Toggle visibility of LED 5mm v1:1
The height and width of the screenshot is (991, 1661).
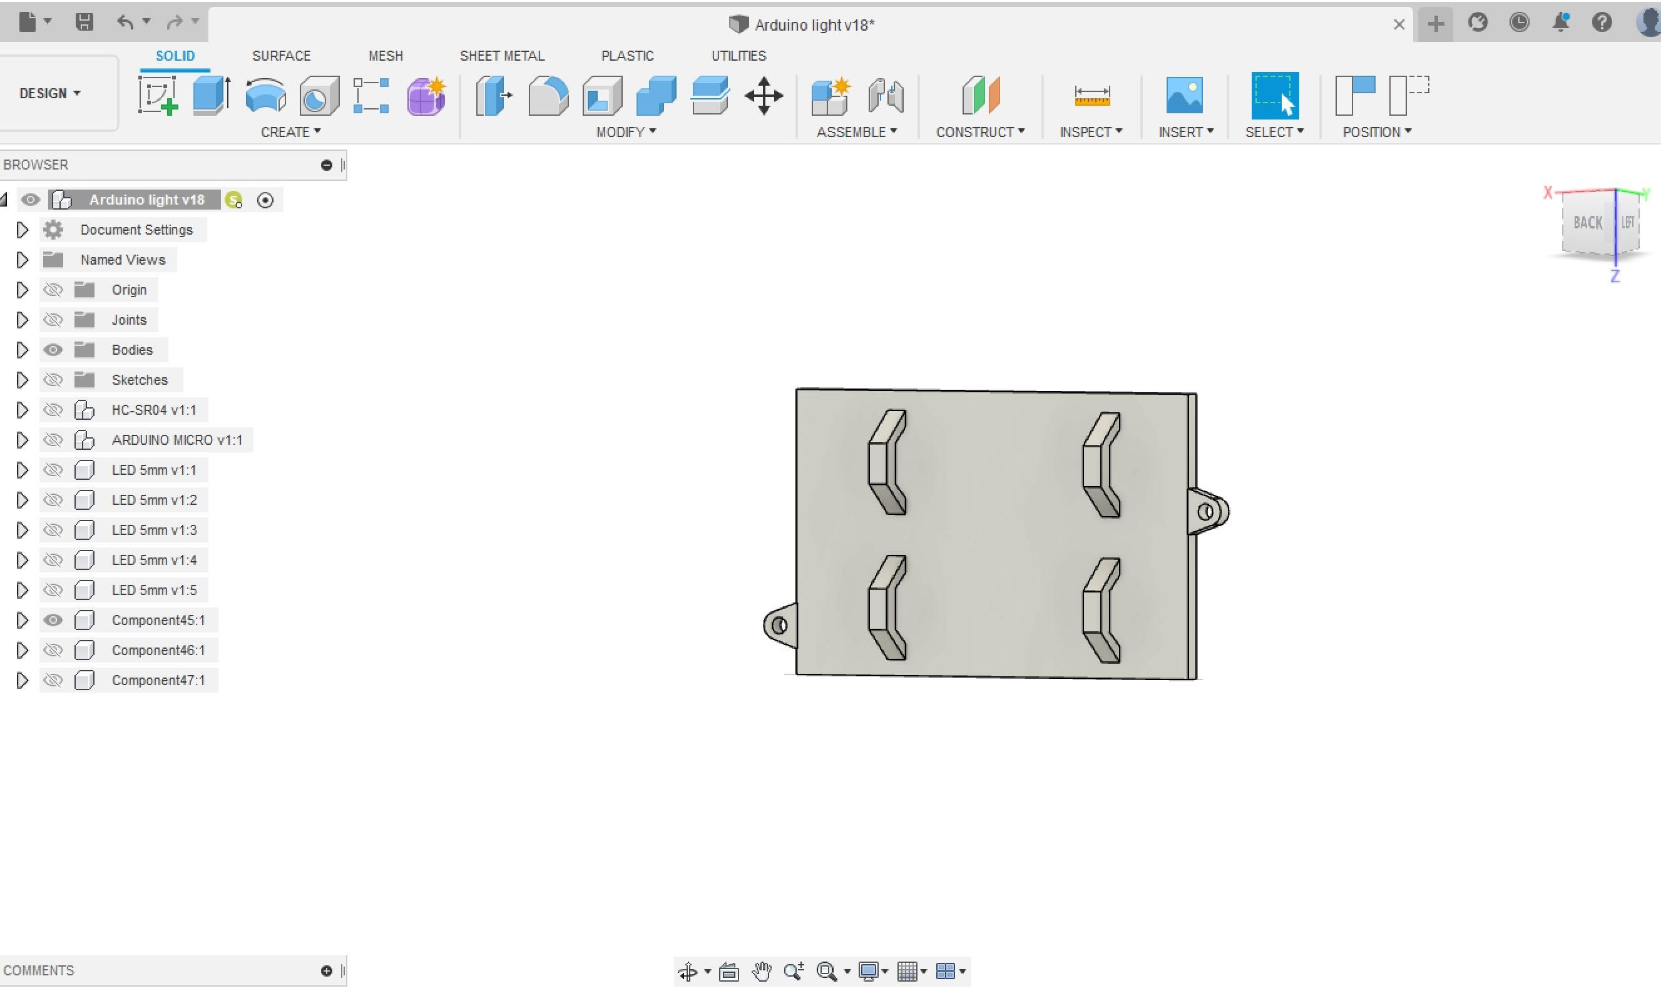tap(51, 470)
